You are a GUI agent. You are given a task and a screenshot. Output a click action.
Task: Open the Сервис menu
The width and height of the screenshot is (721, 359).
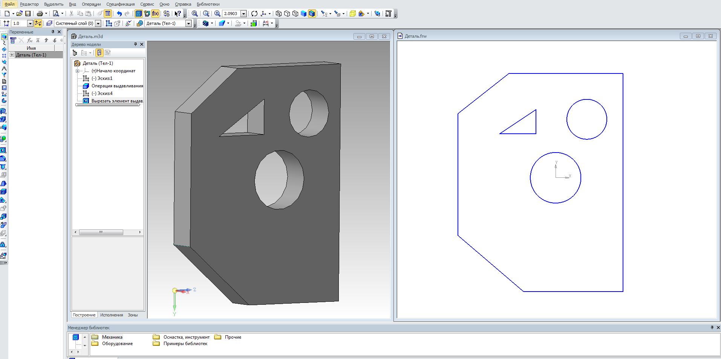(x=147, y=4)
